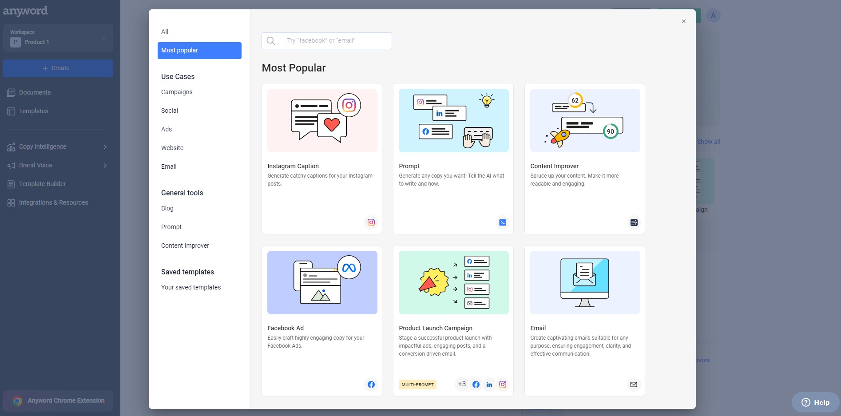841x416 pixels.
Task: Click the Create button in sidebar
Action: (58, 68)
